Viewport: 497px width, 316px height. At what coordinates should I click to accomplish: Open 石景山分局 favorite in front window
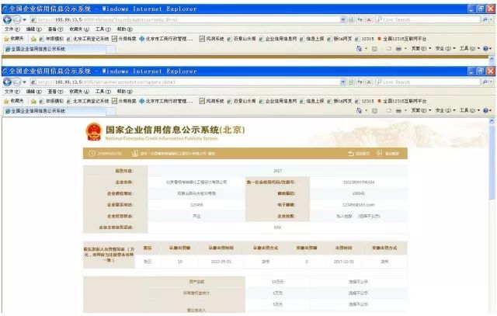pos(242,101)
